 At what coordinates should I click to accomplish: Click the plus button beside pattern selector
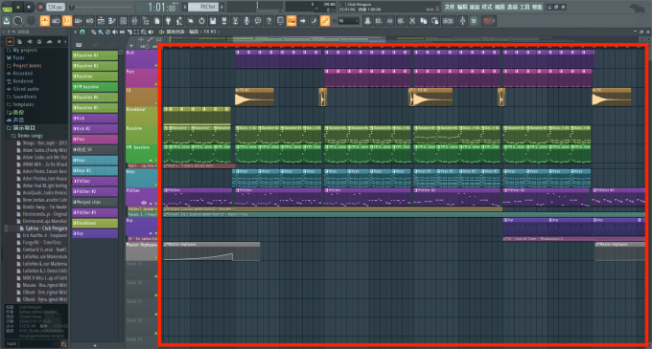(222, 7)
